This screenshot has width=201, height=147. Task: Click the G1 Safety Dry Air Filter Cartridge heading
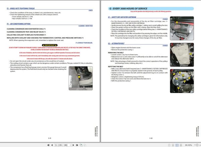coord(122,17)
